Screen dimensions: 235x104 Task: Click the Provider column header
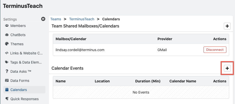pos(165,39)
